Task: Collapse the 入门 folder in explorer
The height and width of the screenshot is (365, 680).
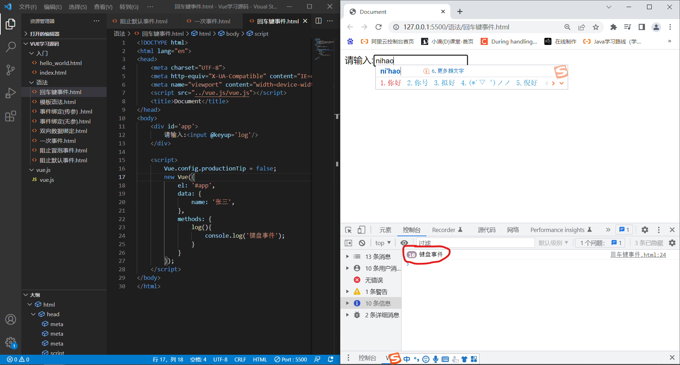Action: click(32, 53)
